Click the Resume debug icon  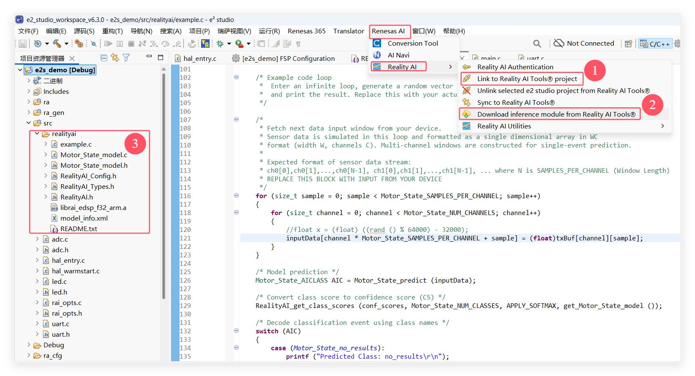[109, 44]
